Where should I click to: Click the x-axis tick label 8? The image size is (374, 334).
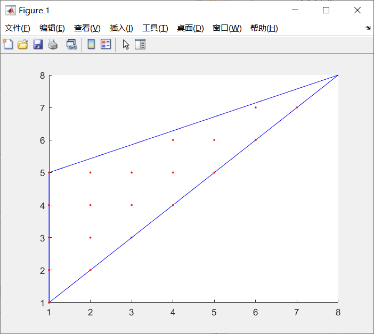[338, 312]
